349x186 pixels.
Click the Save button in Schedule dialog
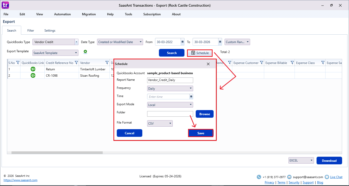201,133
